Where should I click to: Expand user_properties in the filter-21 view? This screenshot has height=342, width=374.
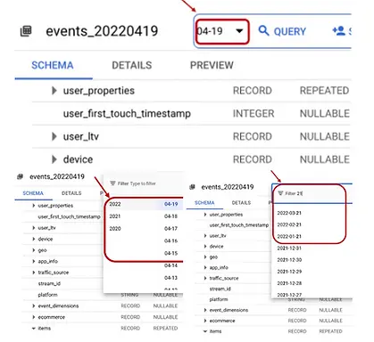(x=205, y=215)
